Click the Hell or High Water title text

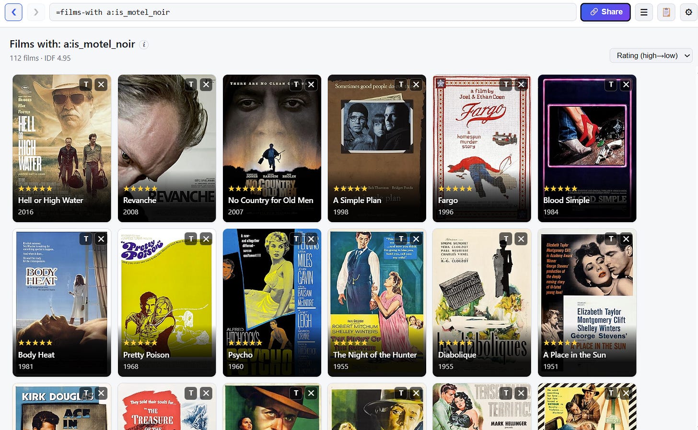[50, 200]
